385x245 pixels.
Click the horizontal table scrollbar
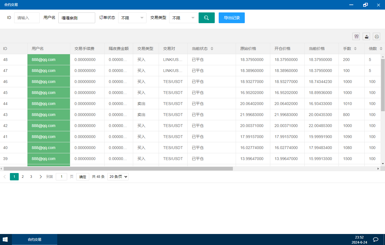(x=118, y=169)
